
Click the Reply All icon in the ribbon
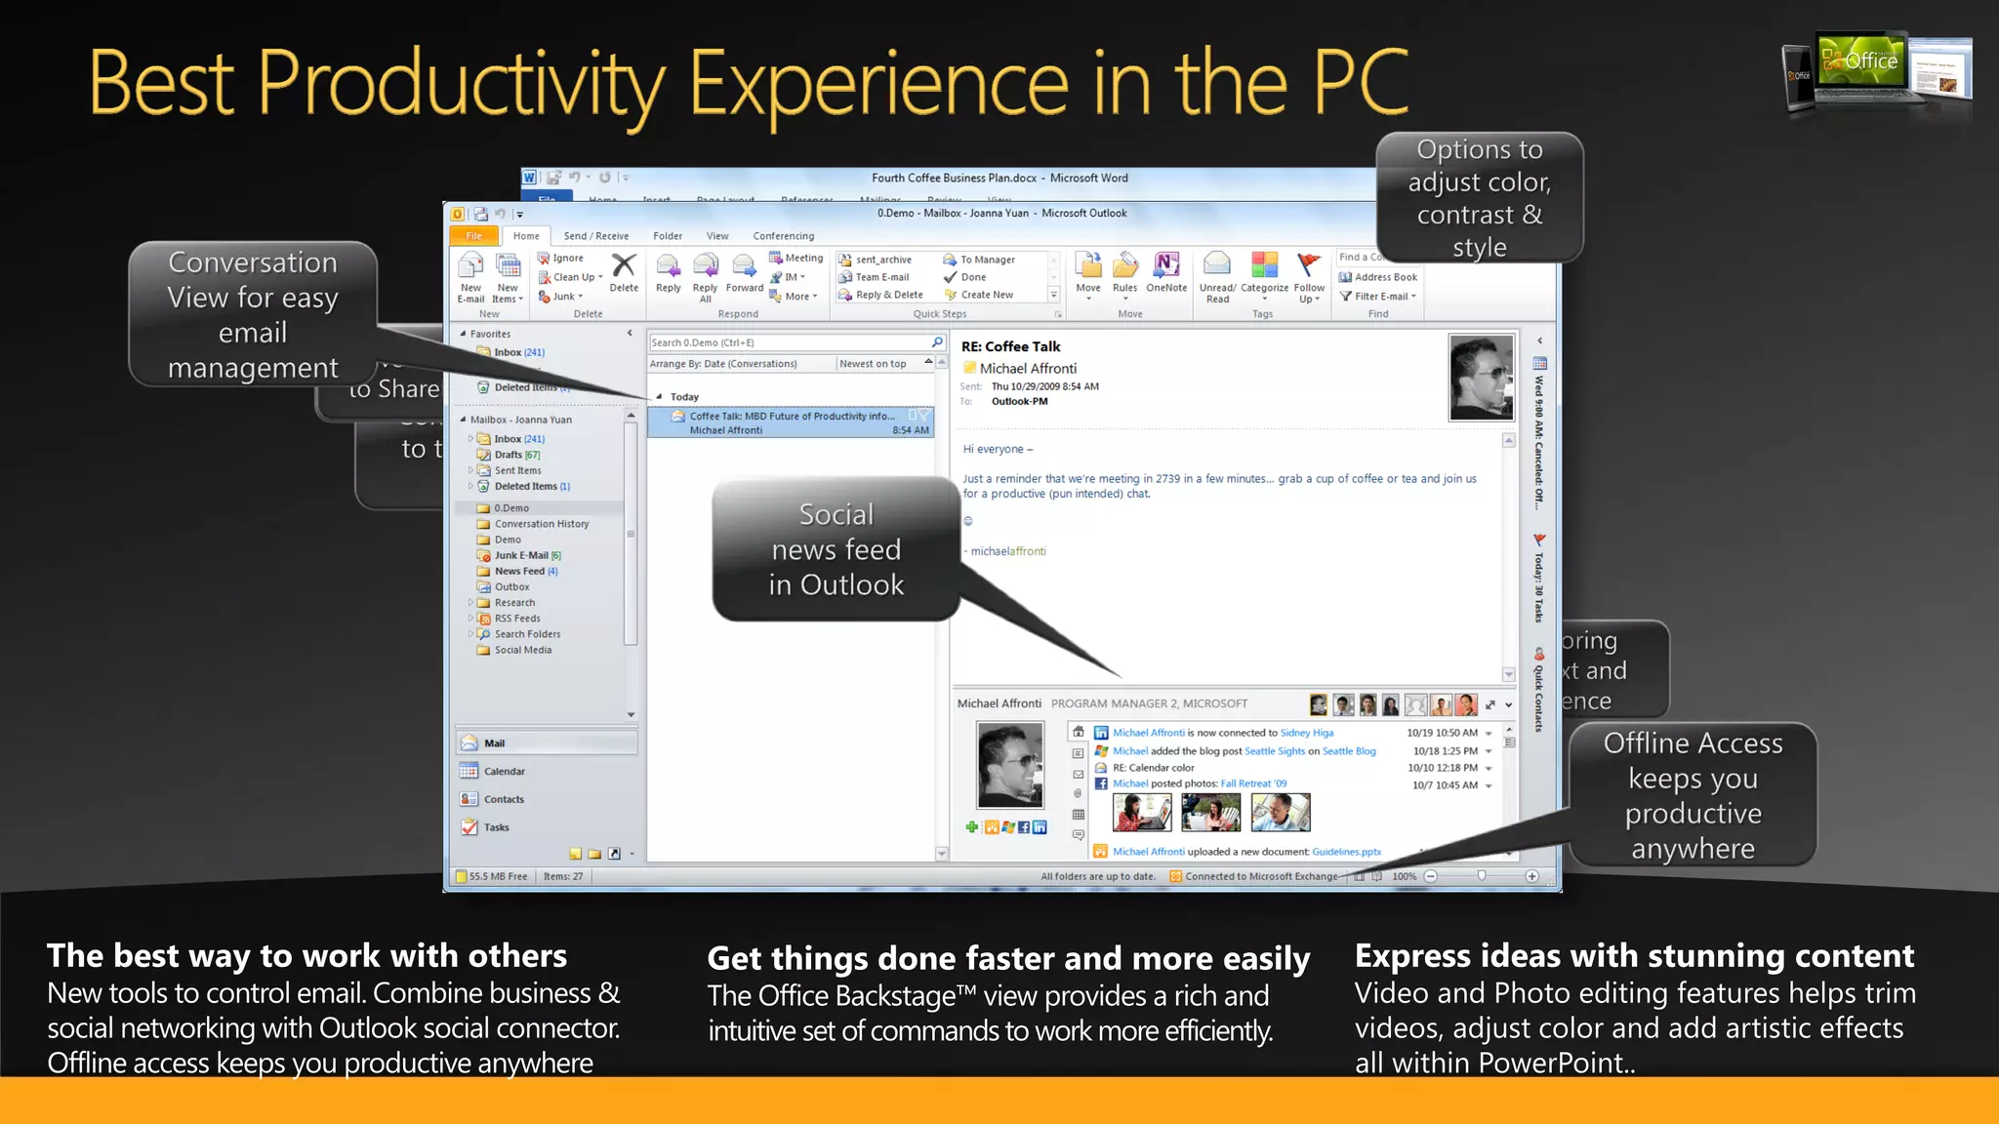(705, 266)
